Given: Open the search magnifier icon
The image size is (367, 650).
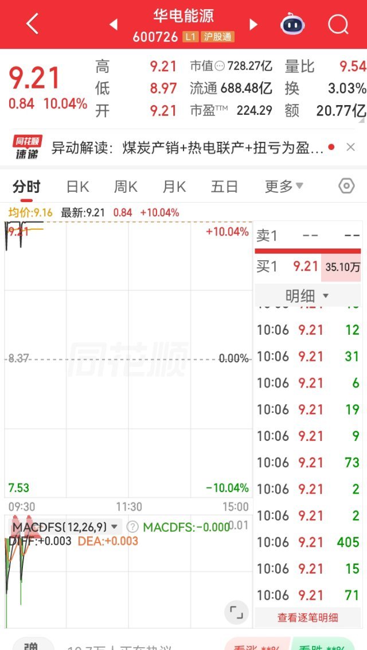Looking at the screenshot, I should coord(338,25).
